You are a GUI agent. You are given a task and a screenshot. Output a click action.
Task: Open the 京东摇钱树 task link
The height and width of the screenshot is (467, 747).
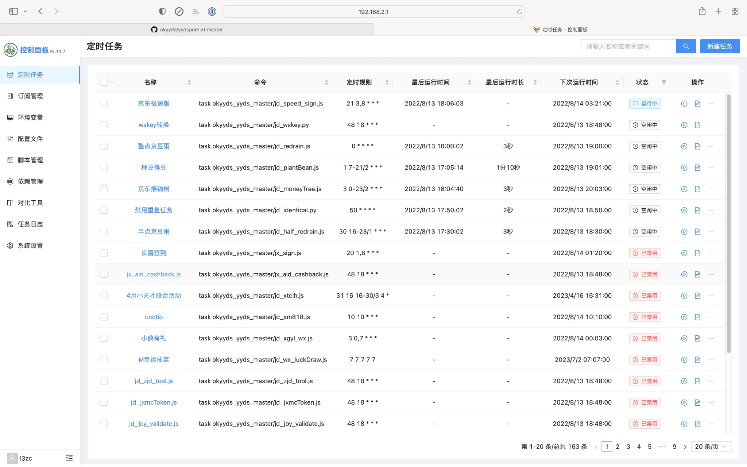pyautogui.click(x=153, y=189)
